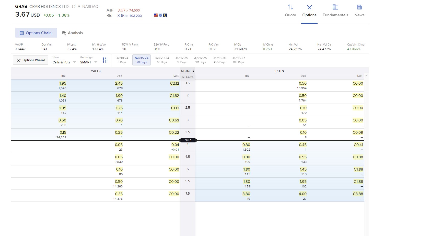Click call ask 0.35 at strike 7.5
This screenshot has width=431, height=236.
click(119, 194)
